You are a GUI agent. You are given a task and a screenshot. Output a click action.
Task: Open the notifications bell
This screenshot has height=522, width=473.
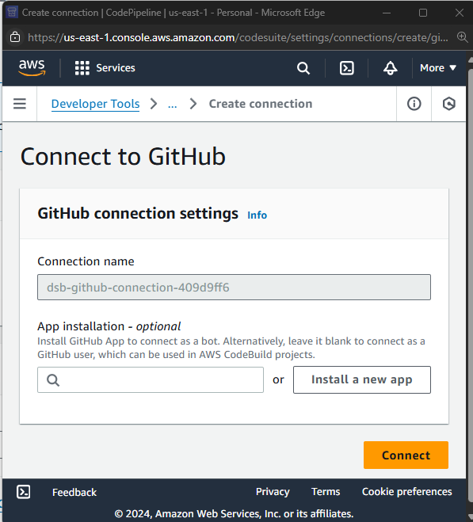point(390,68)
